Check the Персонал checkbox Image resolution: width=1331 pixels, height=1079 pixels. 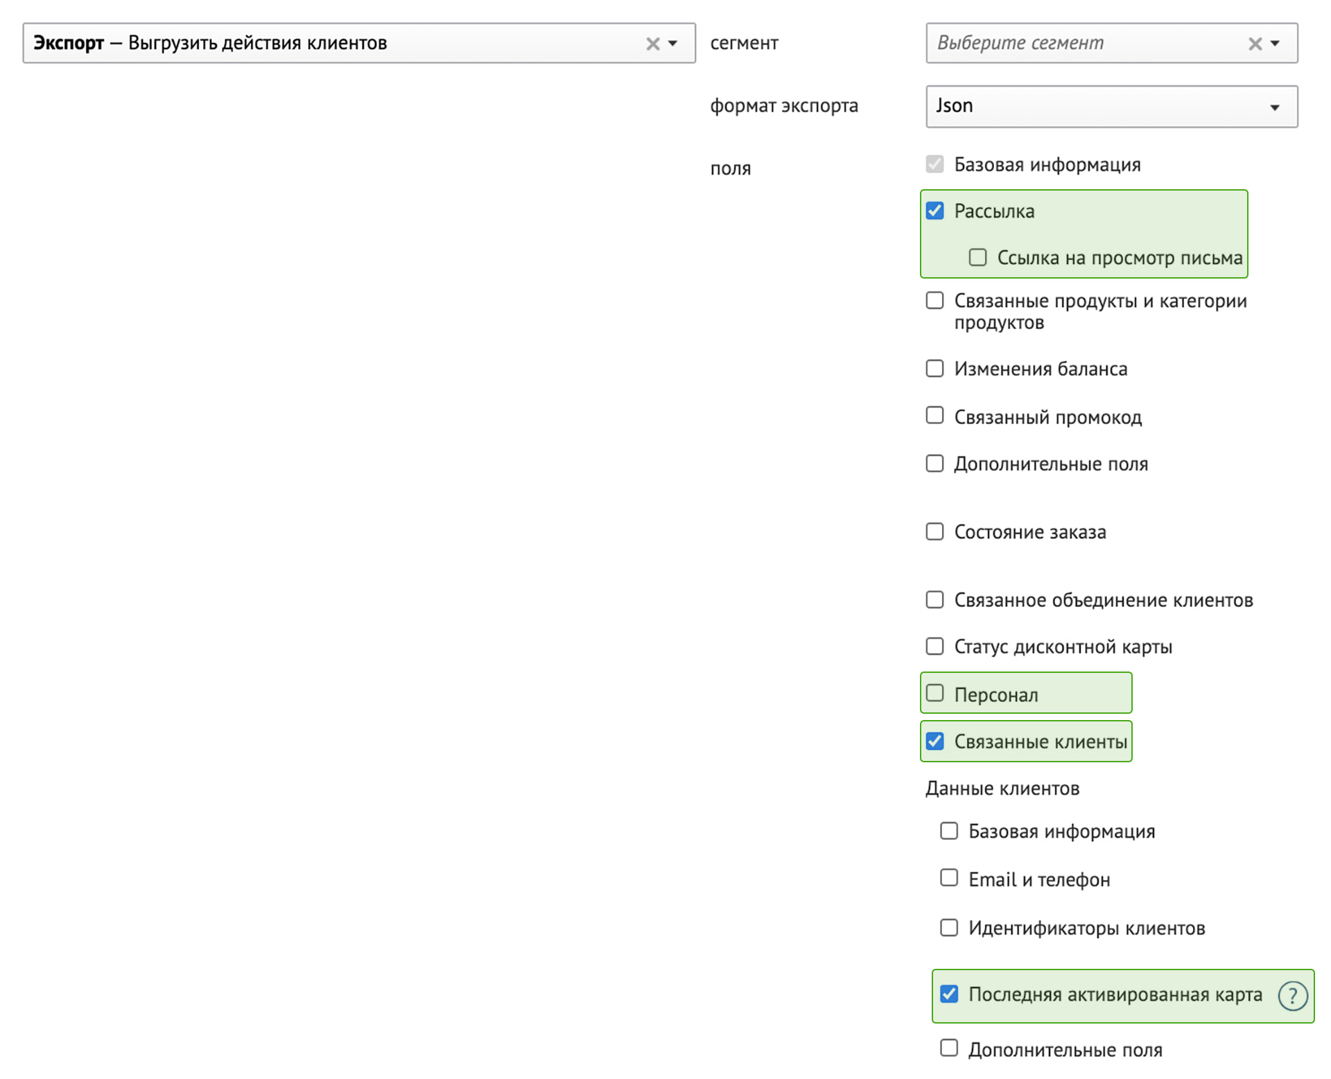tap(935, 692)
